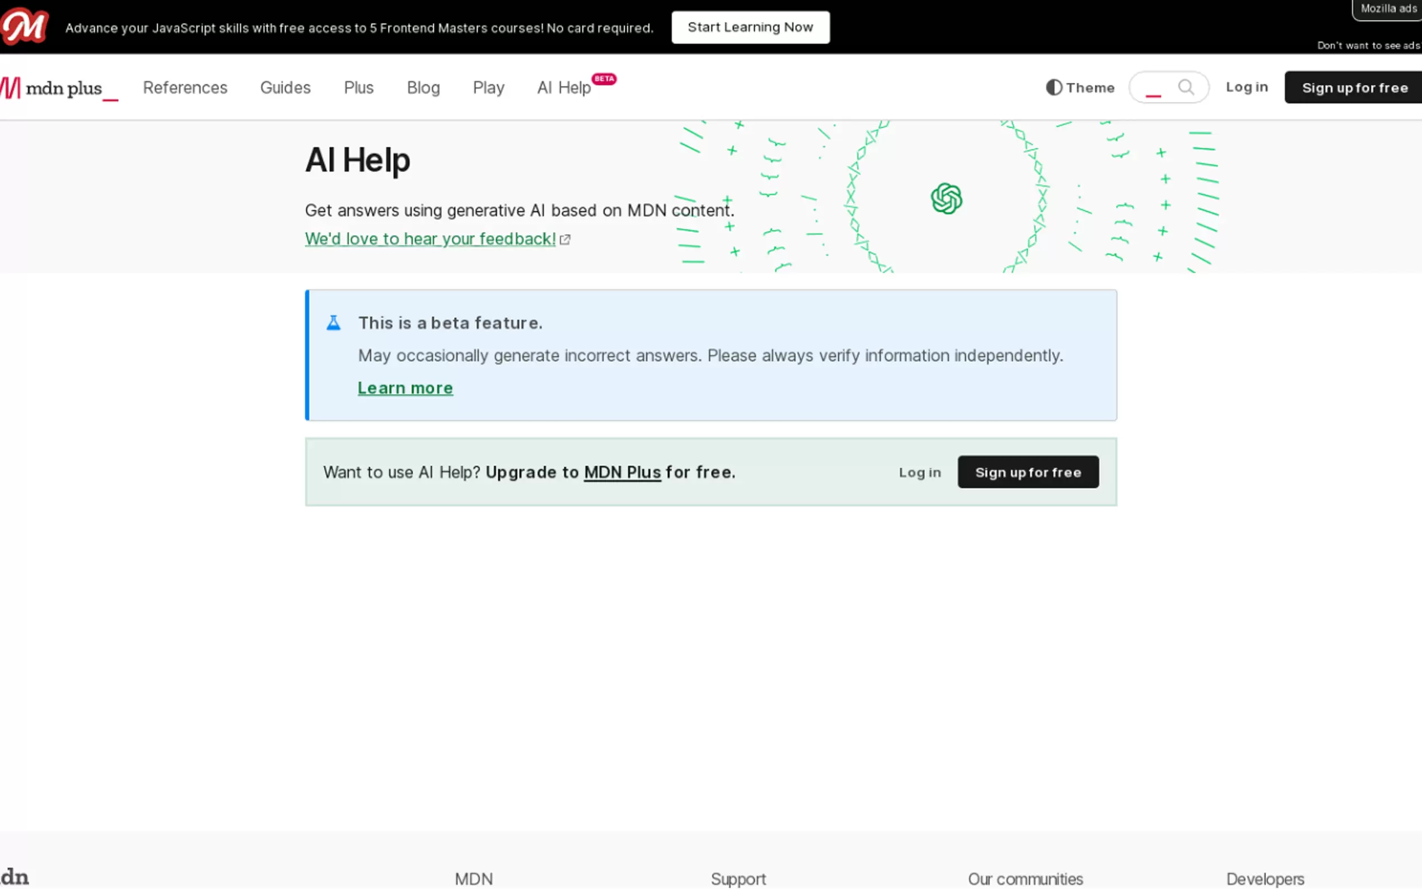Click the external link icon beside feedback
1422x889 pixels.
click(x=565, y=239)
